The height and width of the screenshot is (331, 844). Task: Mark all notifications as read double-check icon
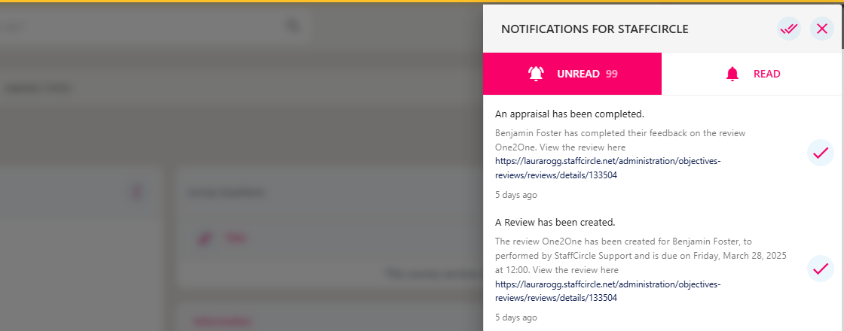pos(788,29)
